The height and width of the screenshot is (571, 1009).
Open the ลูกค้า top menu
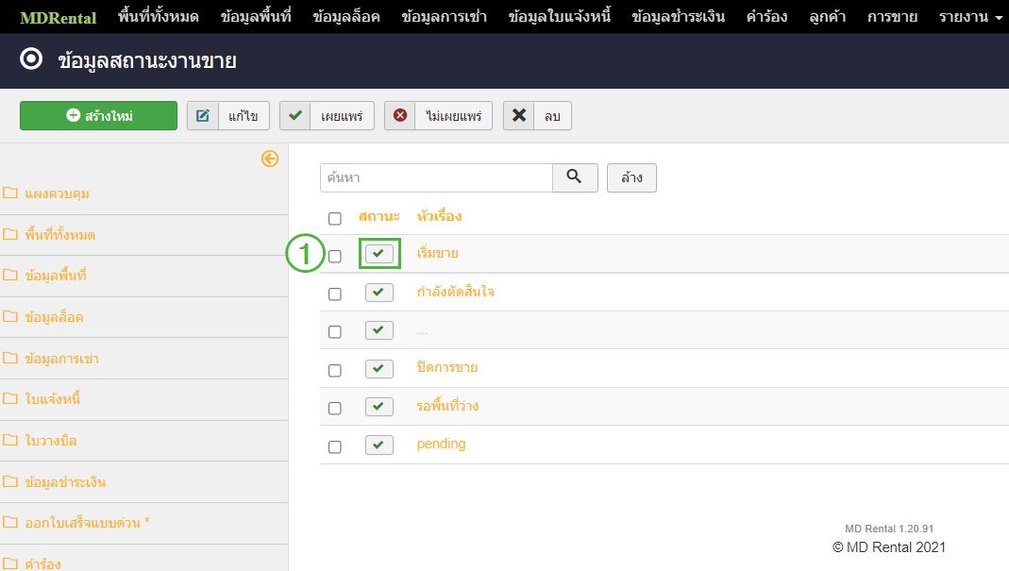(x=828, y=17)
